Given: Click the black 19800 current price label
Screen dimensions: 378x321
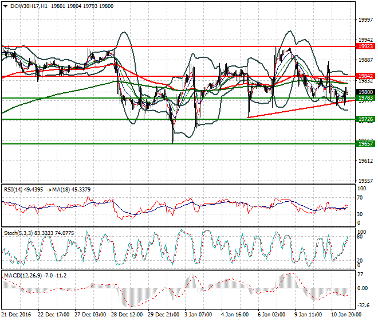Looking at the screenshot, I should tap(365, 92).
